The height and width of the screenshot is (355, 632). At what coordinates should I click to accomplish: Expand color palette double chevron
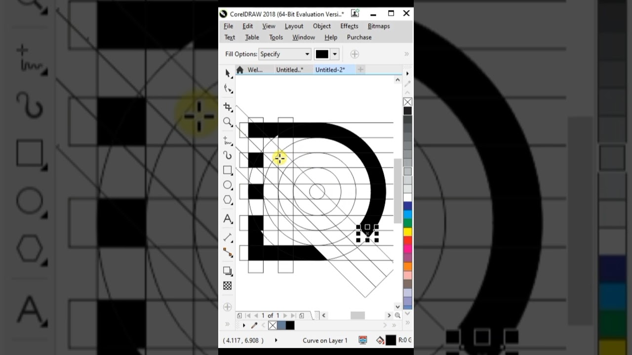click(407, 323)
